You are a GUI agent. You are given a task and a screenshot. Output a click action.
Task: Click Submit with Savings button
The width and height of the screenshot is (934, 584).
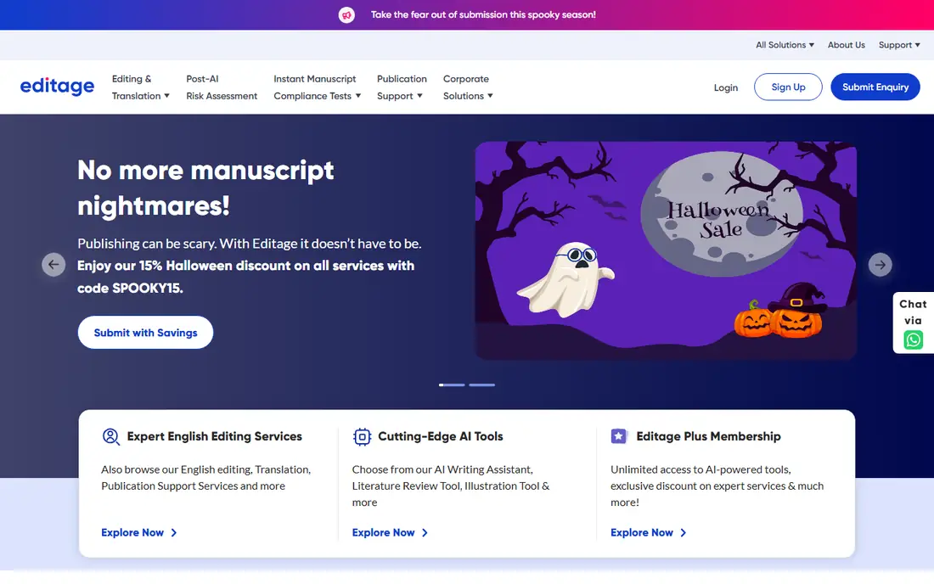[x=145, y=332]
